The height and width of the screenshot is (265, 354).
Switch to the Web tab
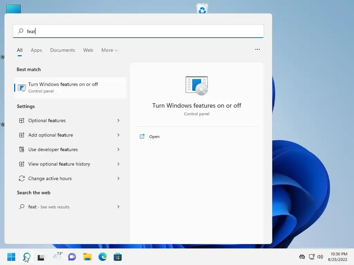point(88,50)
